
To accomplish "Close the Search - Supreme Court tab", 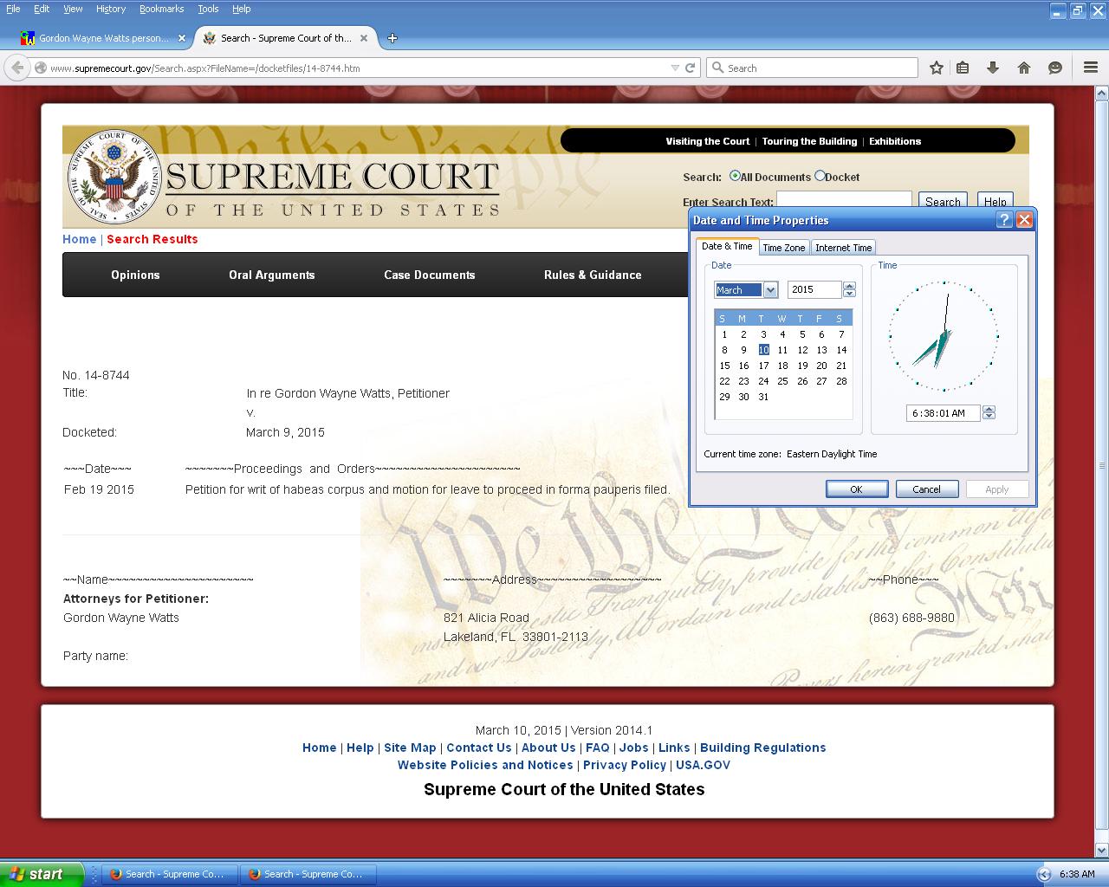I will [364, 38].
